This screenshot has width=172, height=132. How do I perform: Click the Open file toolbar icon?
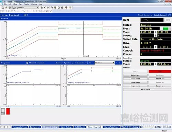tap(6, 8)
